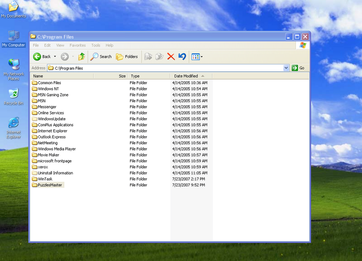The image size is (362, 261).
Task: Click the blue Undo icon
Action: pos(182,57)
